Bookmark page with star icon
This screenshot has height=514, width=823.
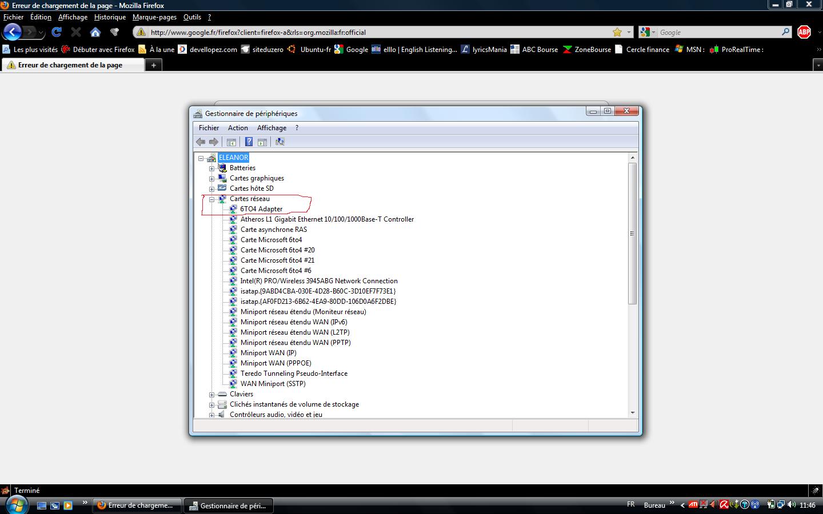(x=617, y=32)
